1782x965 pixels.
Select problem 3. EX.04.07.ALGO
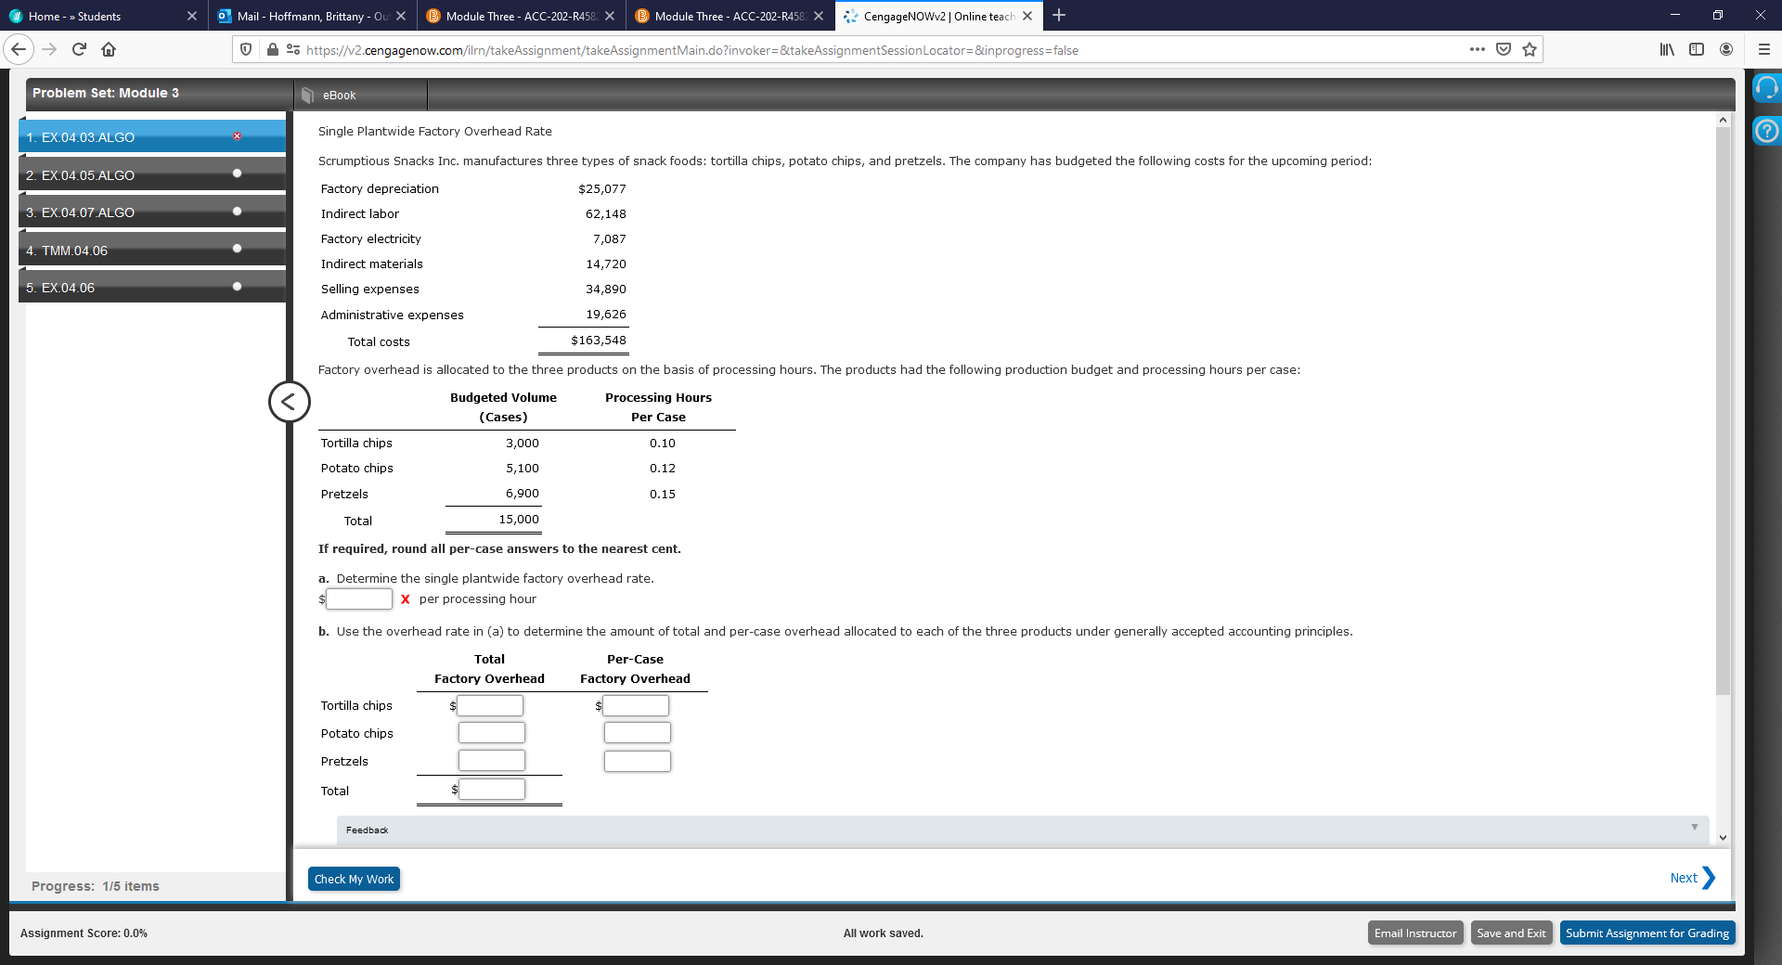[x=152, y=212]
